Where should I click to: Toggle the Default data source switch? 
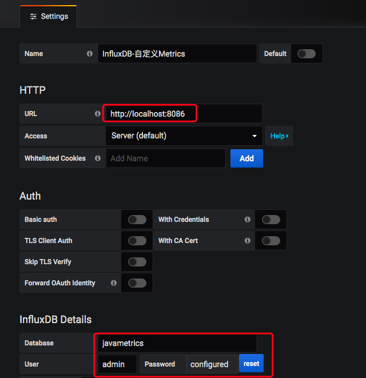pyautogui.click(x=306, y=54)
